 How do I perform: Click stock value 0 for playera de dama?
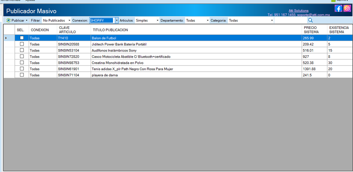click(340, 75)
